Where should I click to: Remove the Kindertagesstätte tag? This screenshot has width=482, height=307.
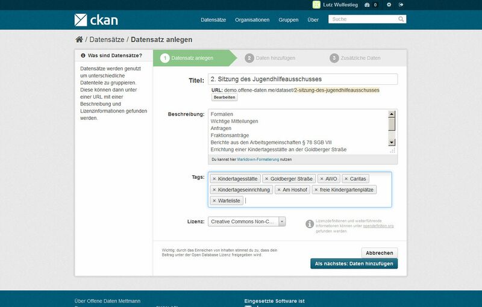pyautogui.click(x=214, y=179)
